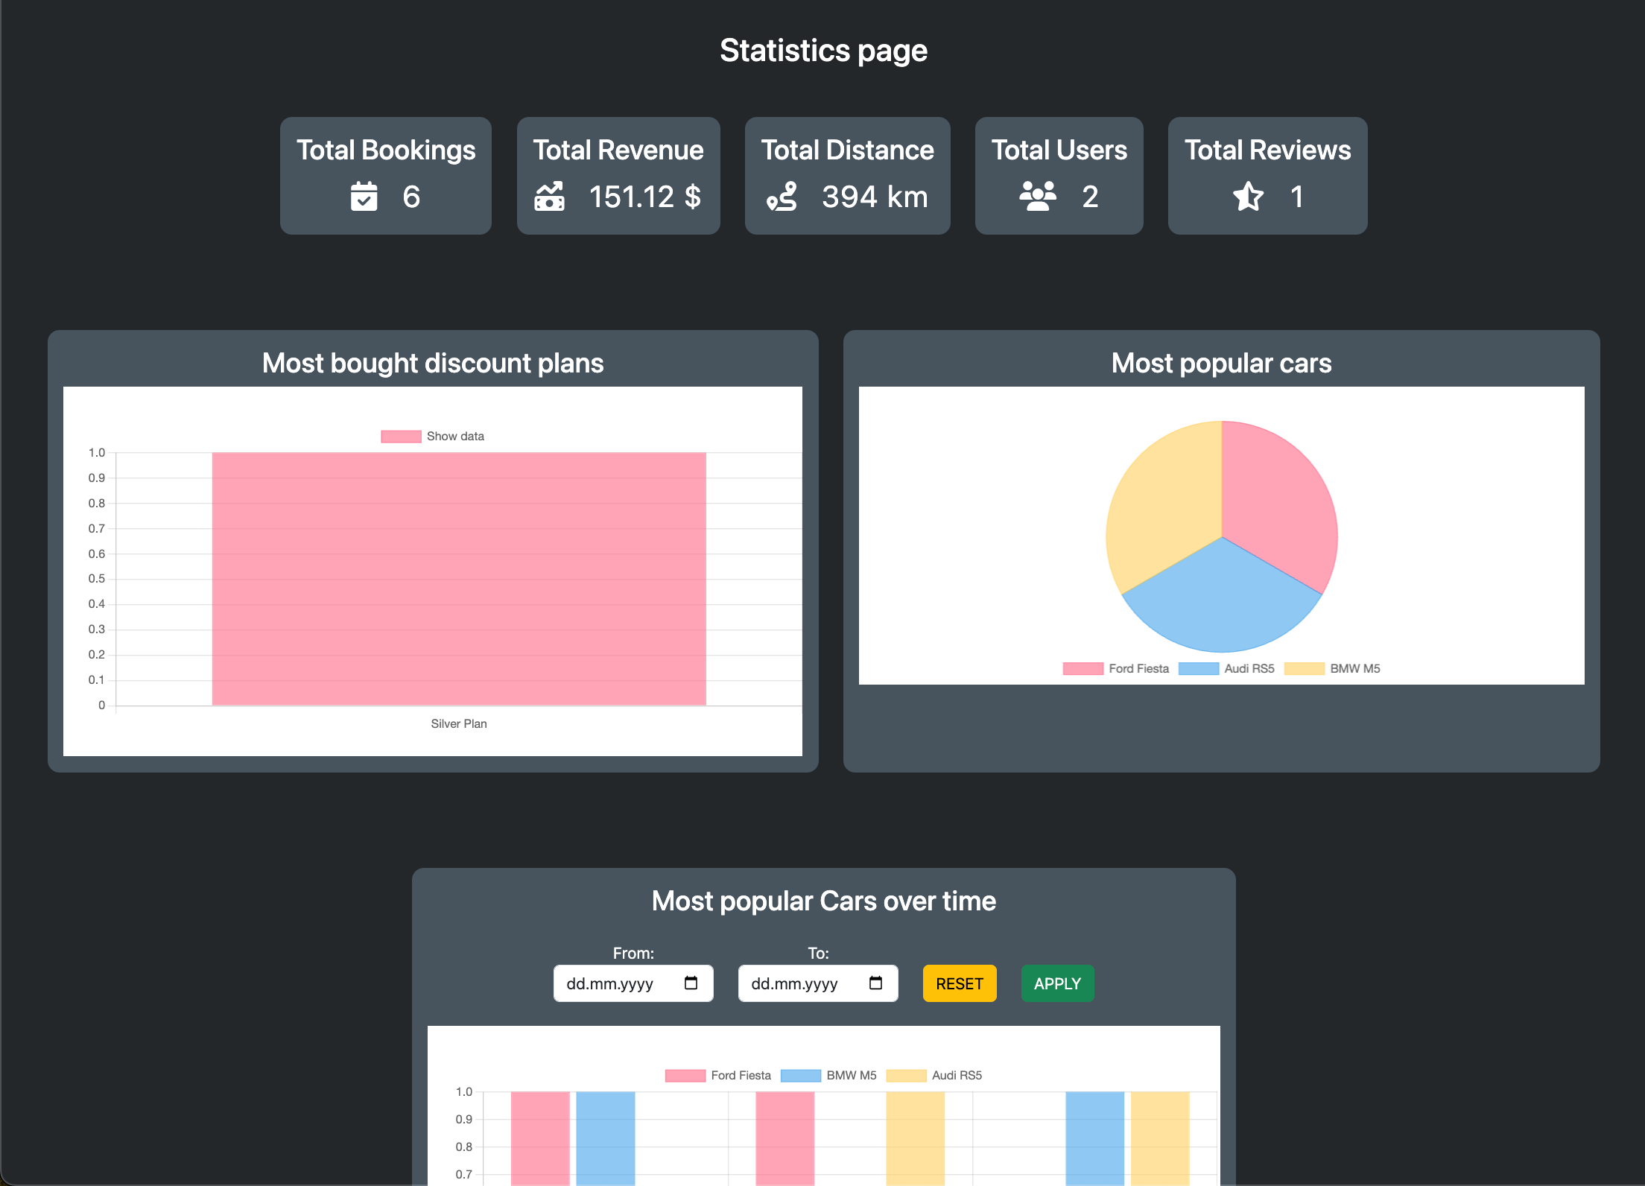Click the Total Users label
The width and height of the screenshot is (1645, 1186).
pyautogui.click(x=1059, y=150)
